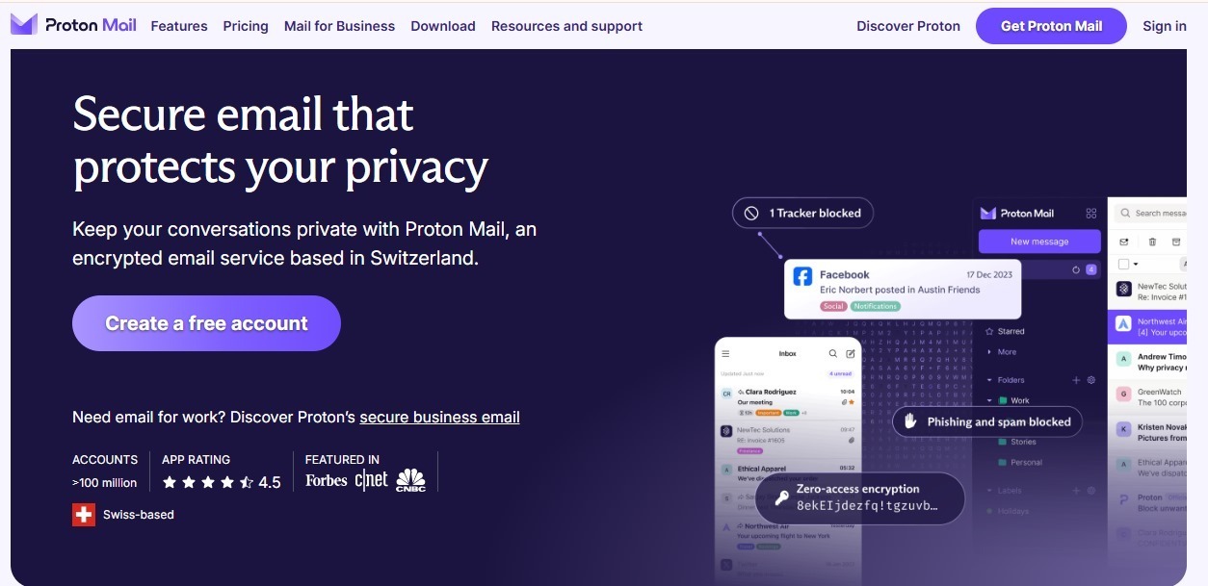Click Create a free account button
The height and width of the screenshot is (586, 1208).
point(206,323)
